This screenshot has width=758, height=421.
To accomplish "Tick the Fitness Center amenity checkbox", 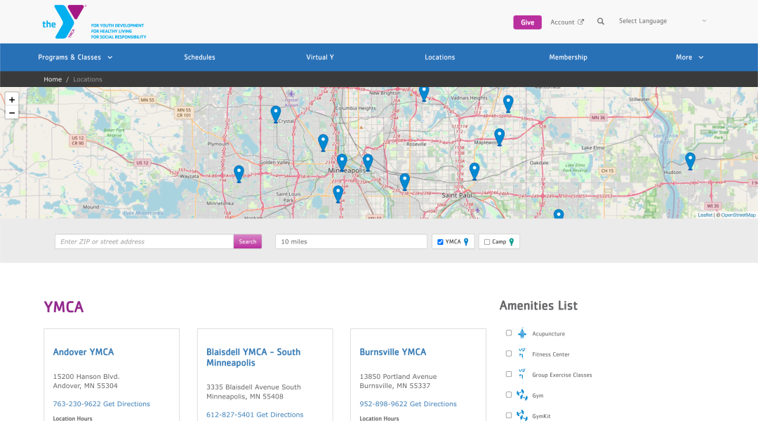I will click(509, 354).
